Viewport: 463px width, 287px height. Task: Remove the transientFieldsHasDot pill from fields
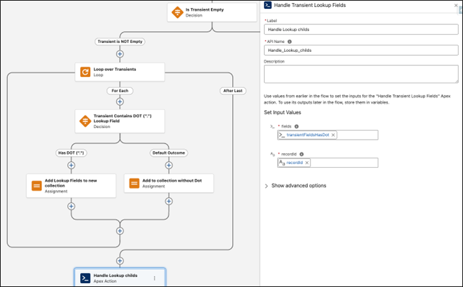pos(333,135)
